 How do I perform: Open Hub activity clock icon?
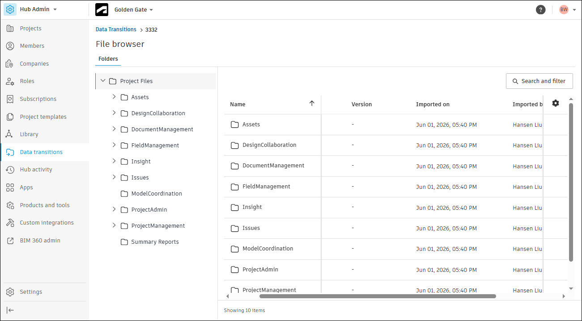[x=10, y=170]
